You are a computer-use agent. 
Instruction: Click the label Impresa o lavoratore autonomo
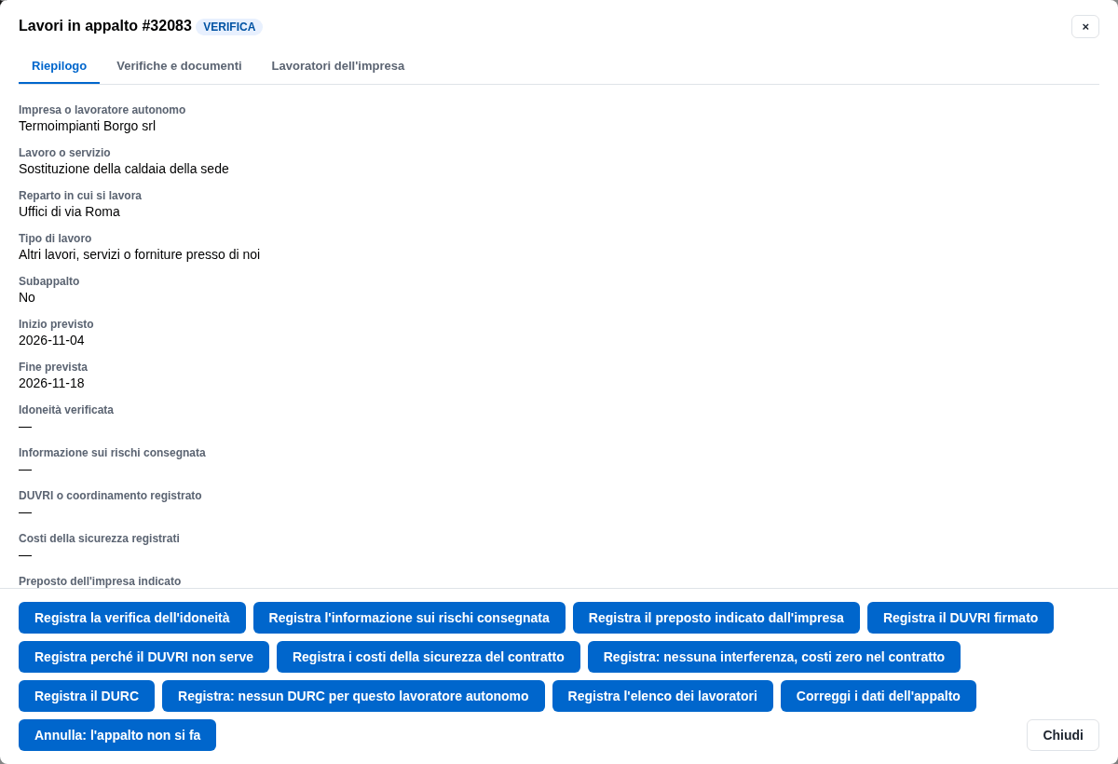pyautogui.click(x=102, y=110)
